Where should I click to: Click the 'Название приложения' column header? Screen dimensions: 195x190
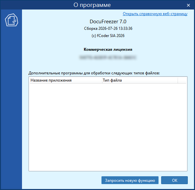pyautogui.click(x=66, y=80)
